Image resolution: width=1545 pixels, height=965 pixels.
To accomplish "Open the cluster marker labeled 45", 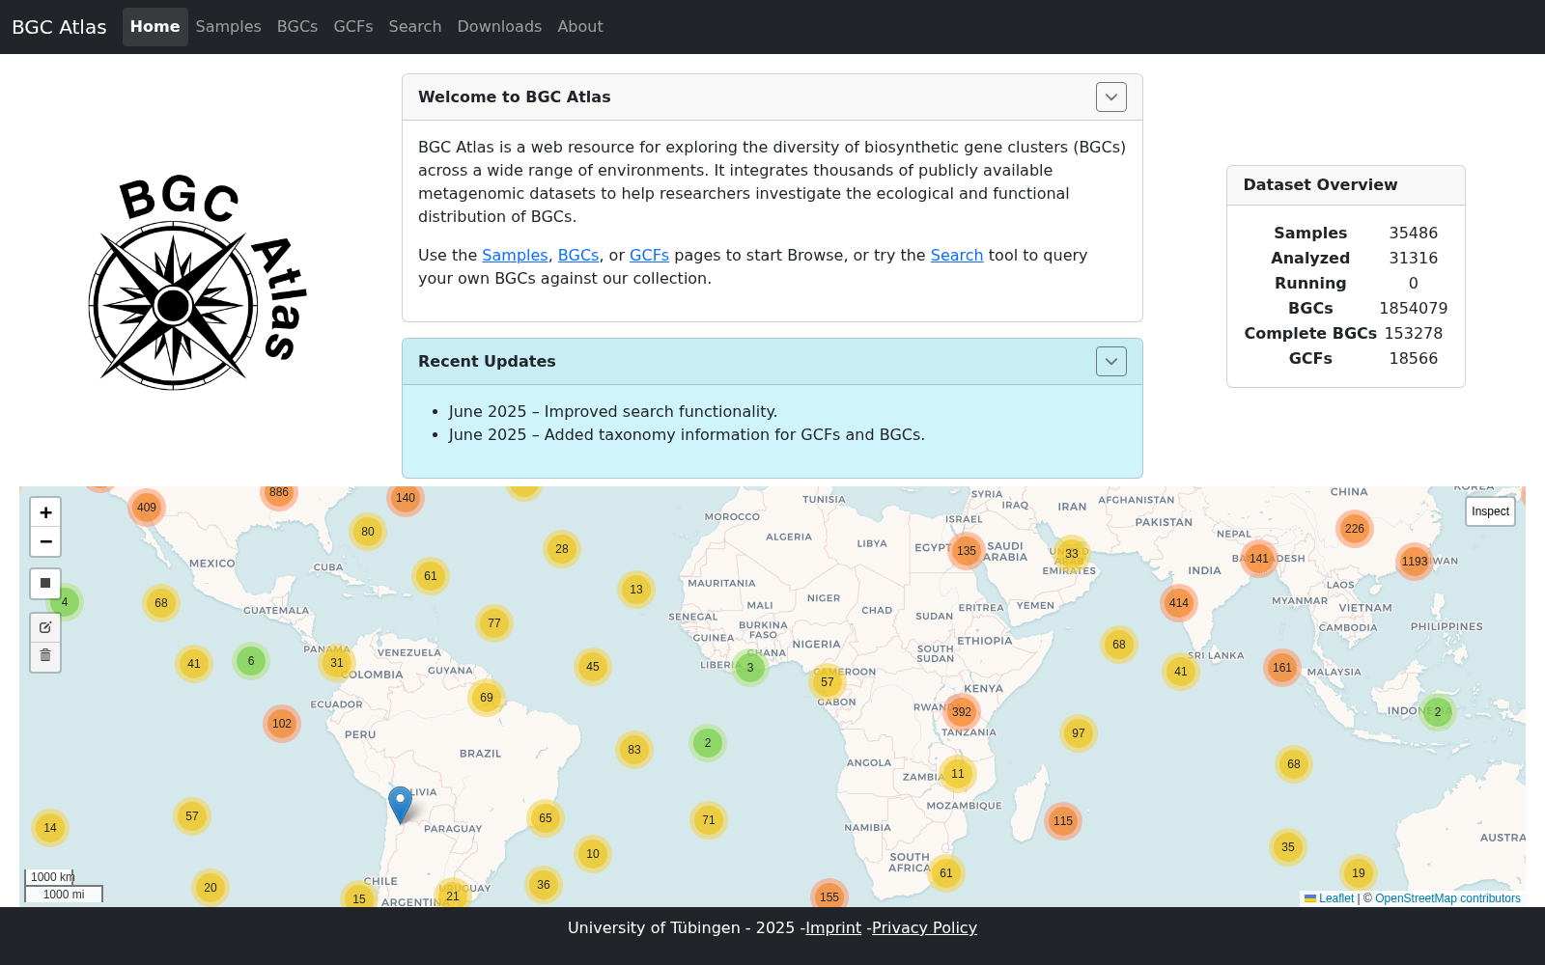I will pyautogui.click(x=593, y=667).
